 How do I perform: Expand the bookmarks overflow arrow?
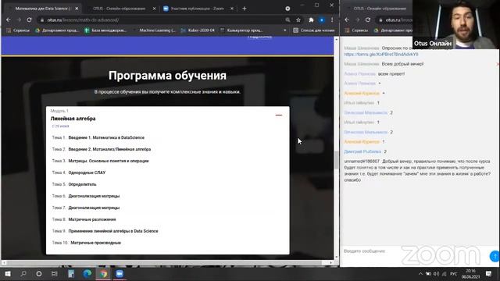click(x=284, y=30)
